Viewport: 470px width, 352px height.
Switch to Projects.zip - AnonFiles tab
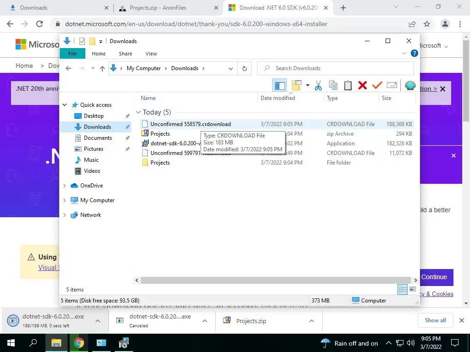tap(169, 8)
